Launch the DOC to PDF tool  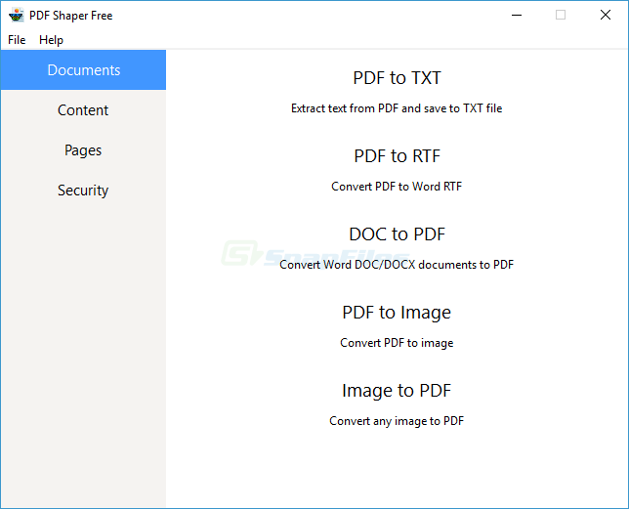coord(397,234)
